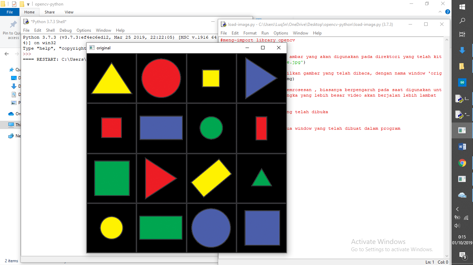Click the '>>>' prompt in Python Shell

pyautogui.click(x=27, y=54)
